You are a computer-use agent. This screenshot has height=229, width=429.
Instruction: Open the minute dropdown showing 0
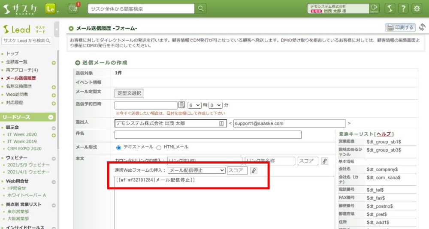[x=216, y=105]
